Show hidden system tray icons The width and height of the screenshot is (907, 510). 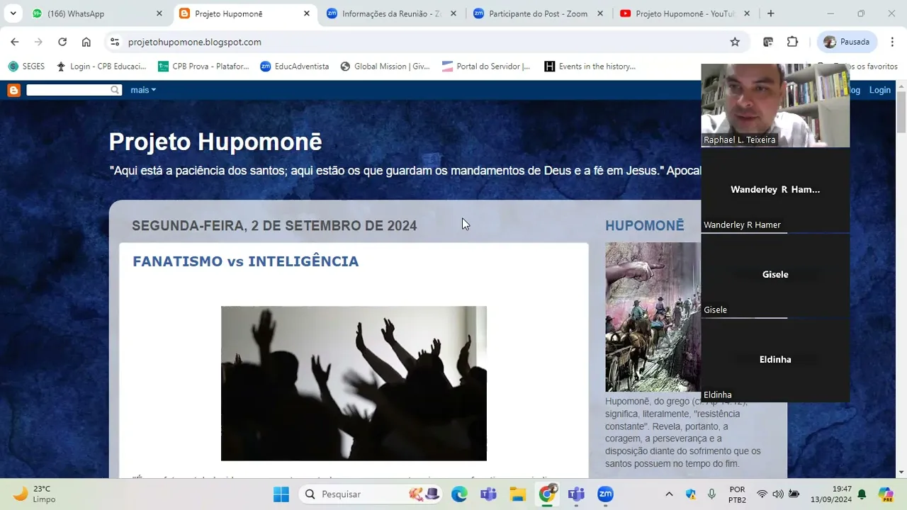point(669,494)
